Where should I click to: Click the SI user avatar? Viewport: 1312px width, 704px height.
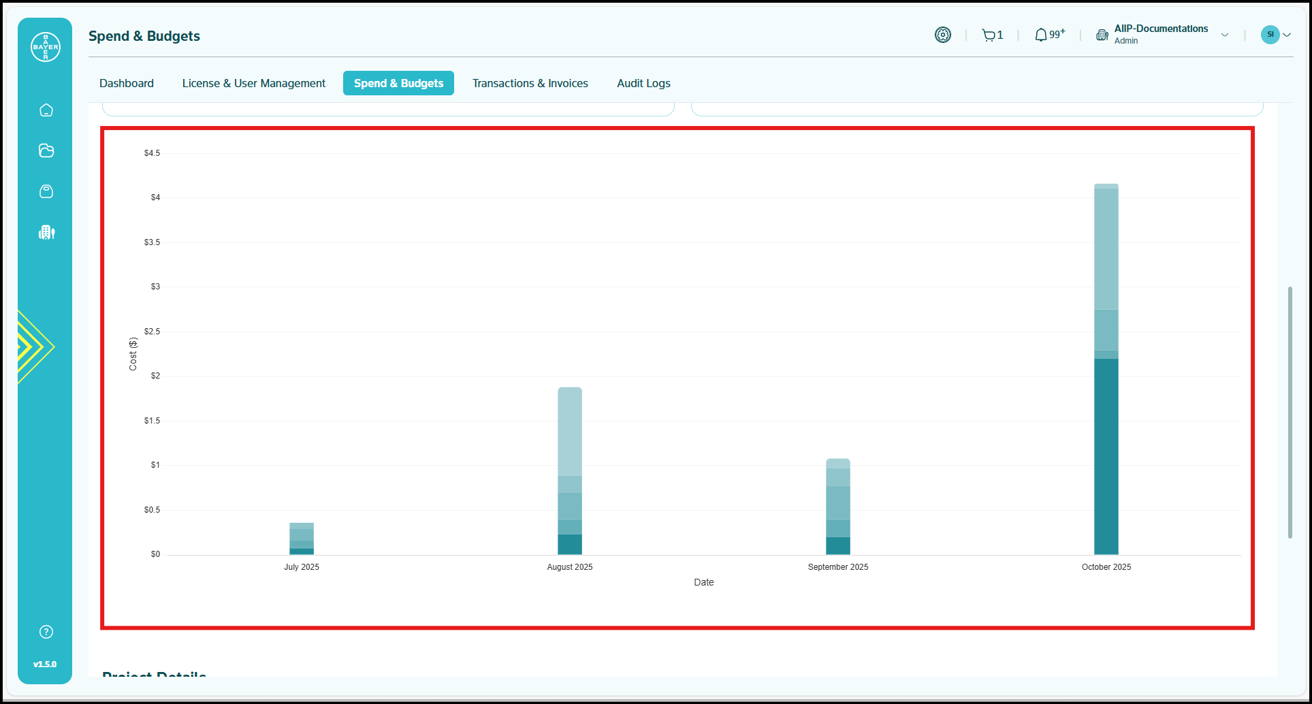pos(1270,35)
